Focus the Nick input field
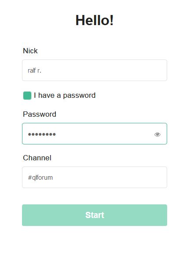 (95, 70)
